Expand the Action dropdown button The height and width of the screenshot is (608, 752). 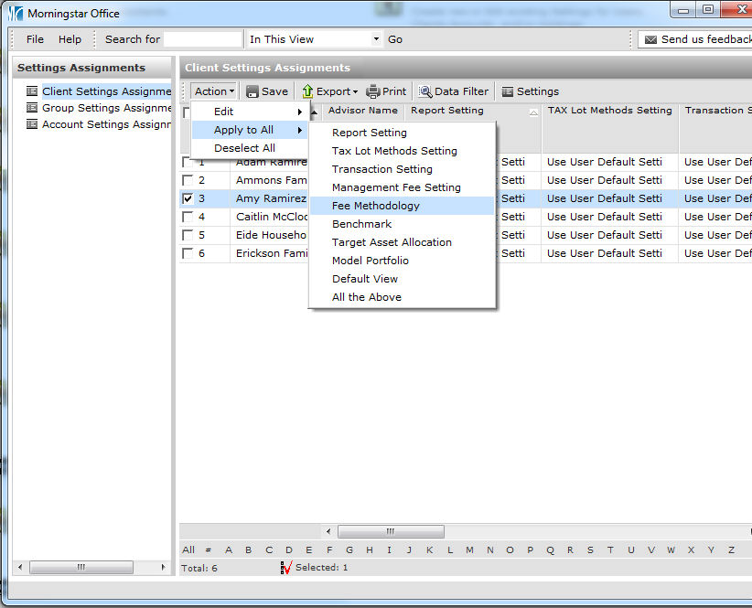(x=215, y=91)
